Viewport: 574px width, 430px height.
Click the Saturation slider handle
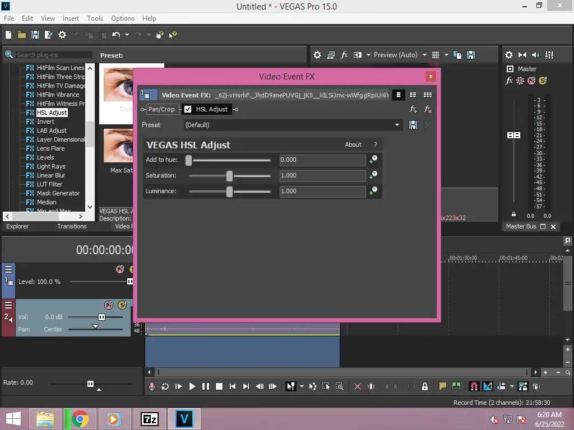229,176
